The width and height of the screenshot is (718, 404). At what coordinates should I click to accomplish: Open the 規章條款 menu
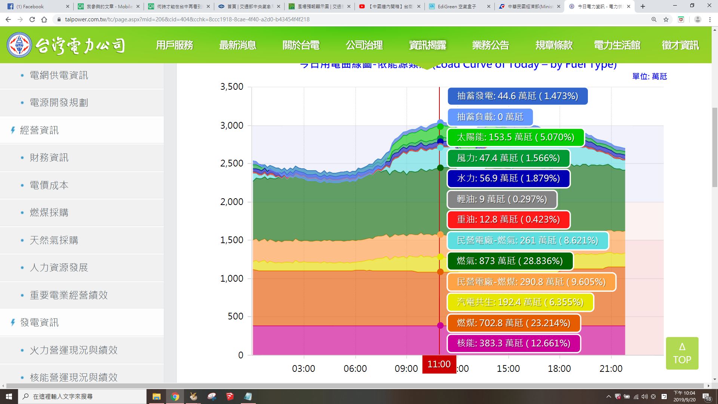(x=554, y=45)
